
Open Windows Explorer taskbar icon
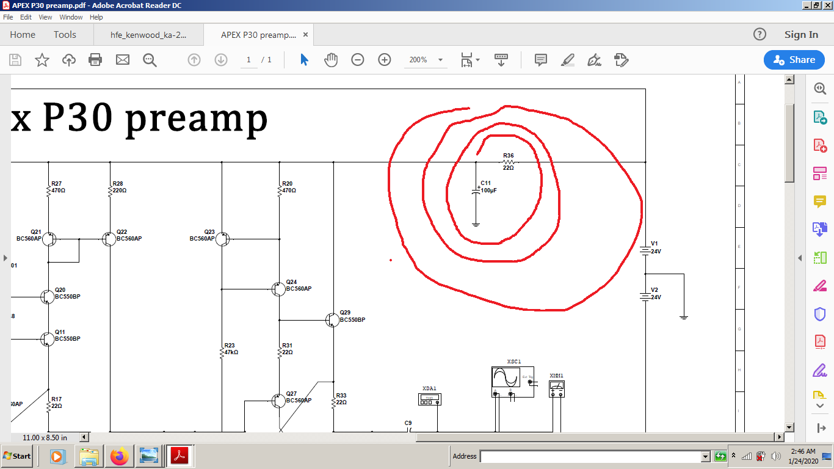point(89,456)
